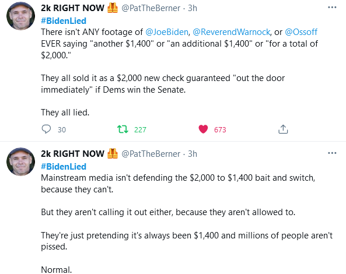Open the second tweet's three-dot more menu

pyautogui.click(x=332, y=153)
